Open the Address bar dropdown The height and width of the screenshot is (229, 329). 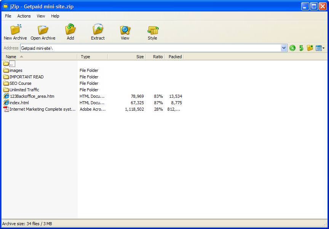click(x=283, y=48)
